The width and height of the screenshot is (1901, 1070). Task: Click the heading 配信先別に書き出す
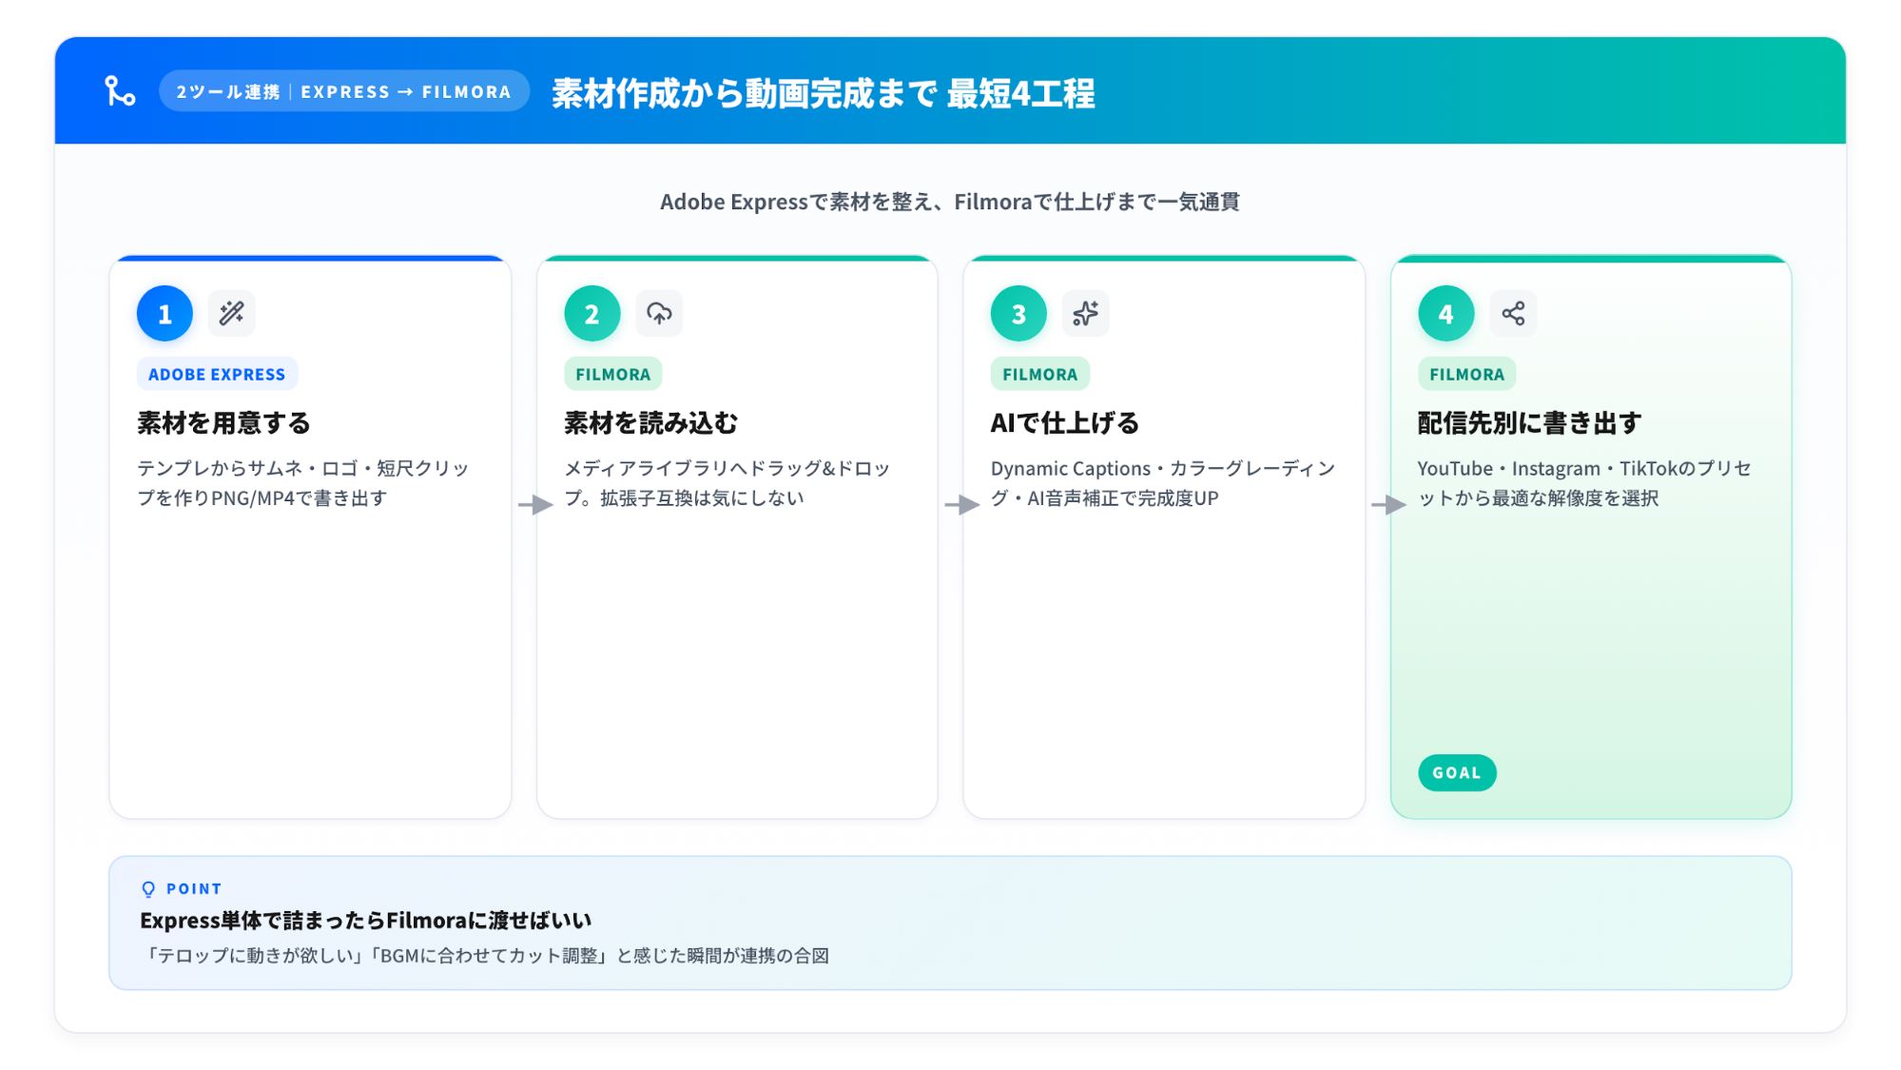pos(1529,422)
